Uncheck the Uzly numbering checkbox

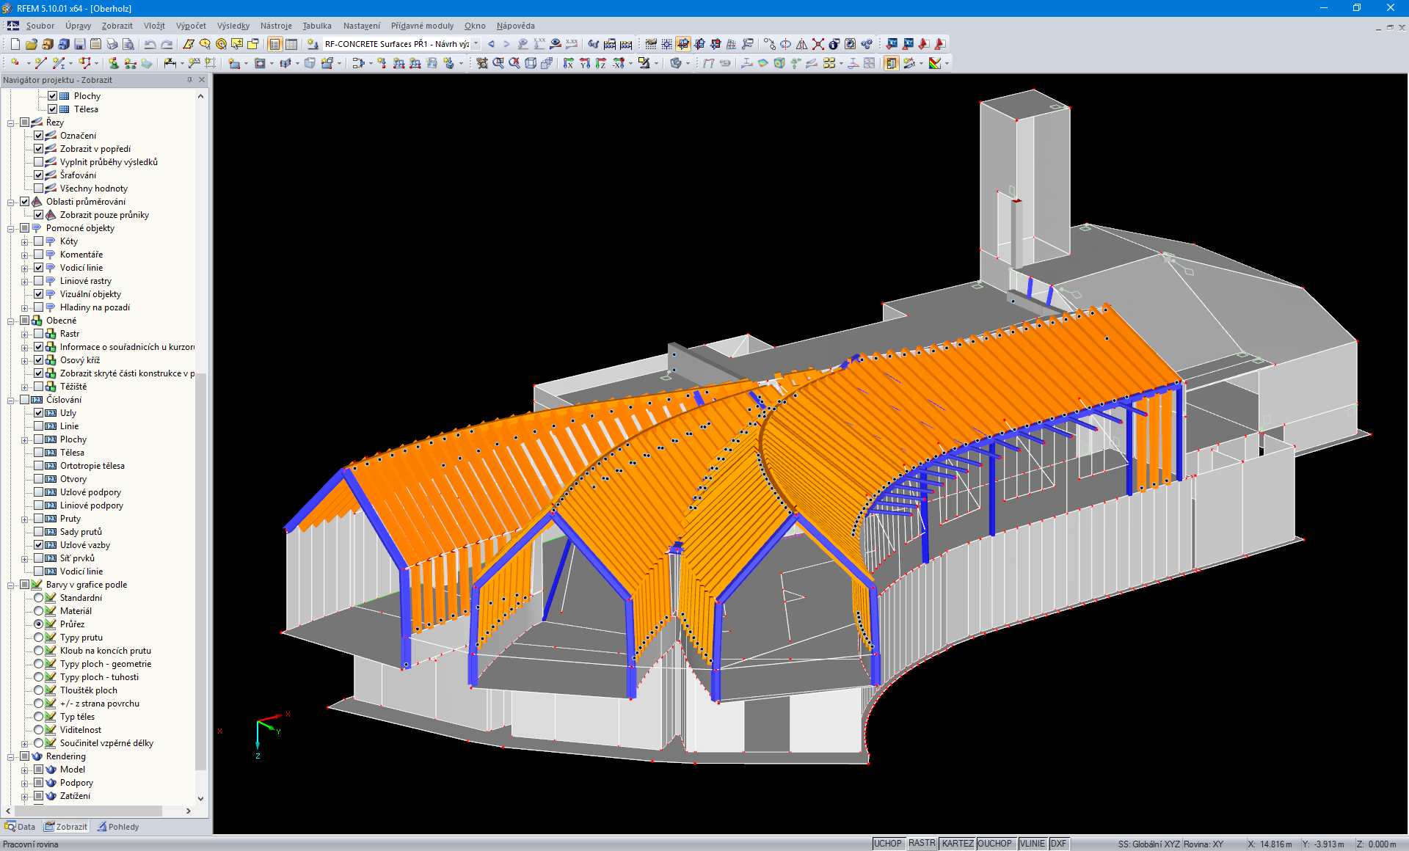coord(38,412)
